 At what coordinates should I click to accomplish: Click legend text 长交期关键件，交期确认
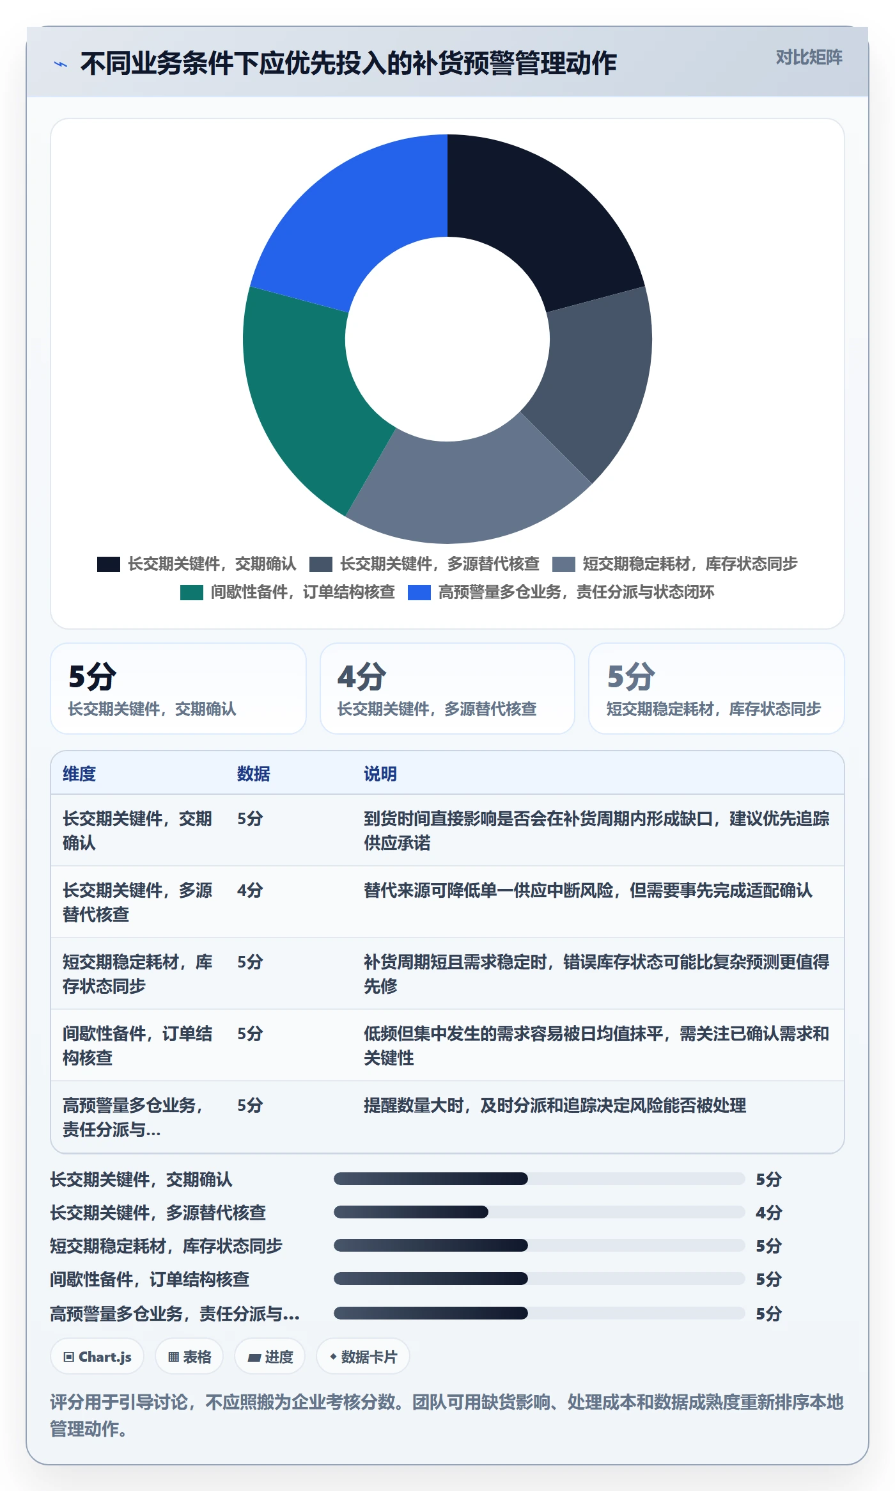pos(212,564)
